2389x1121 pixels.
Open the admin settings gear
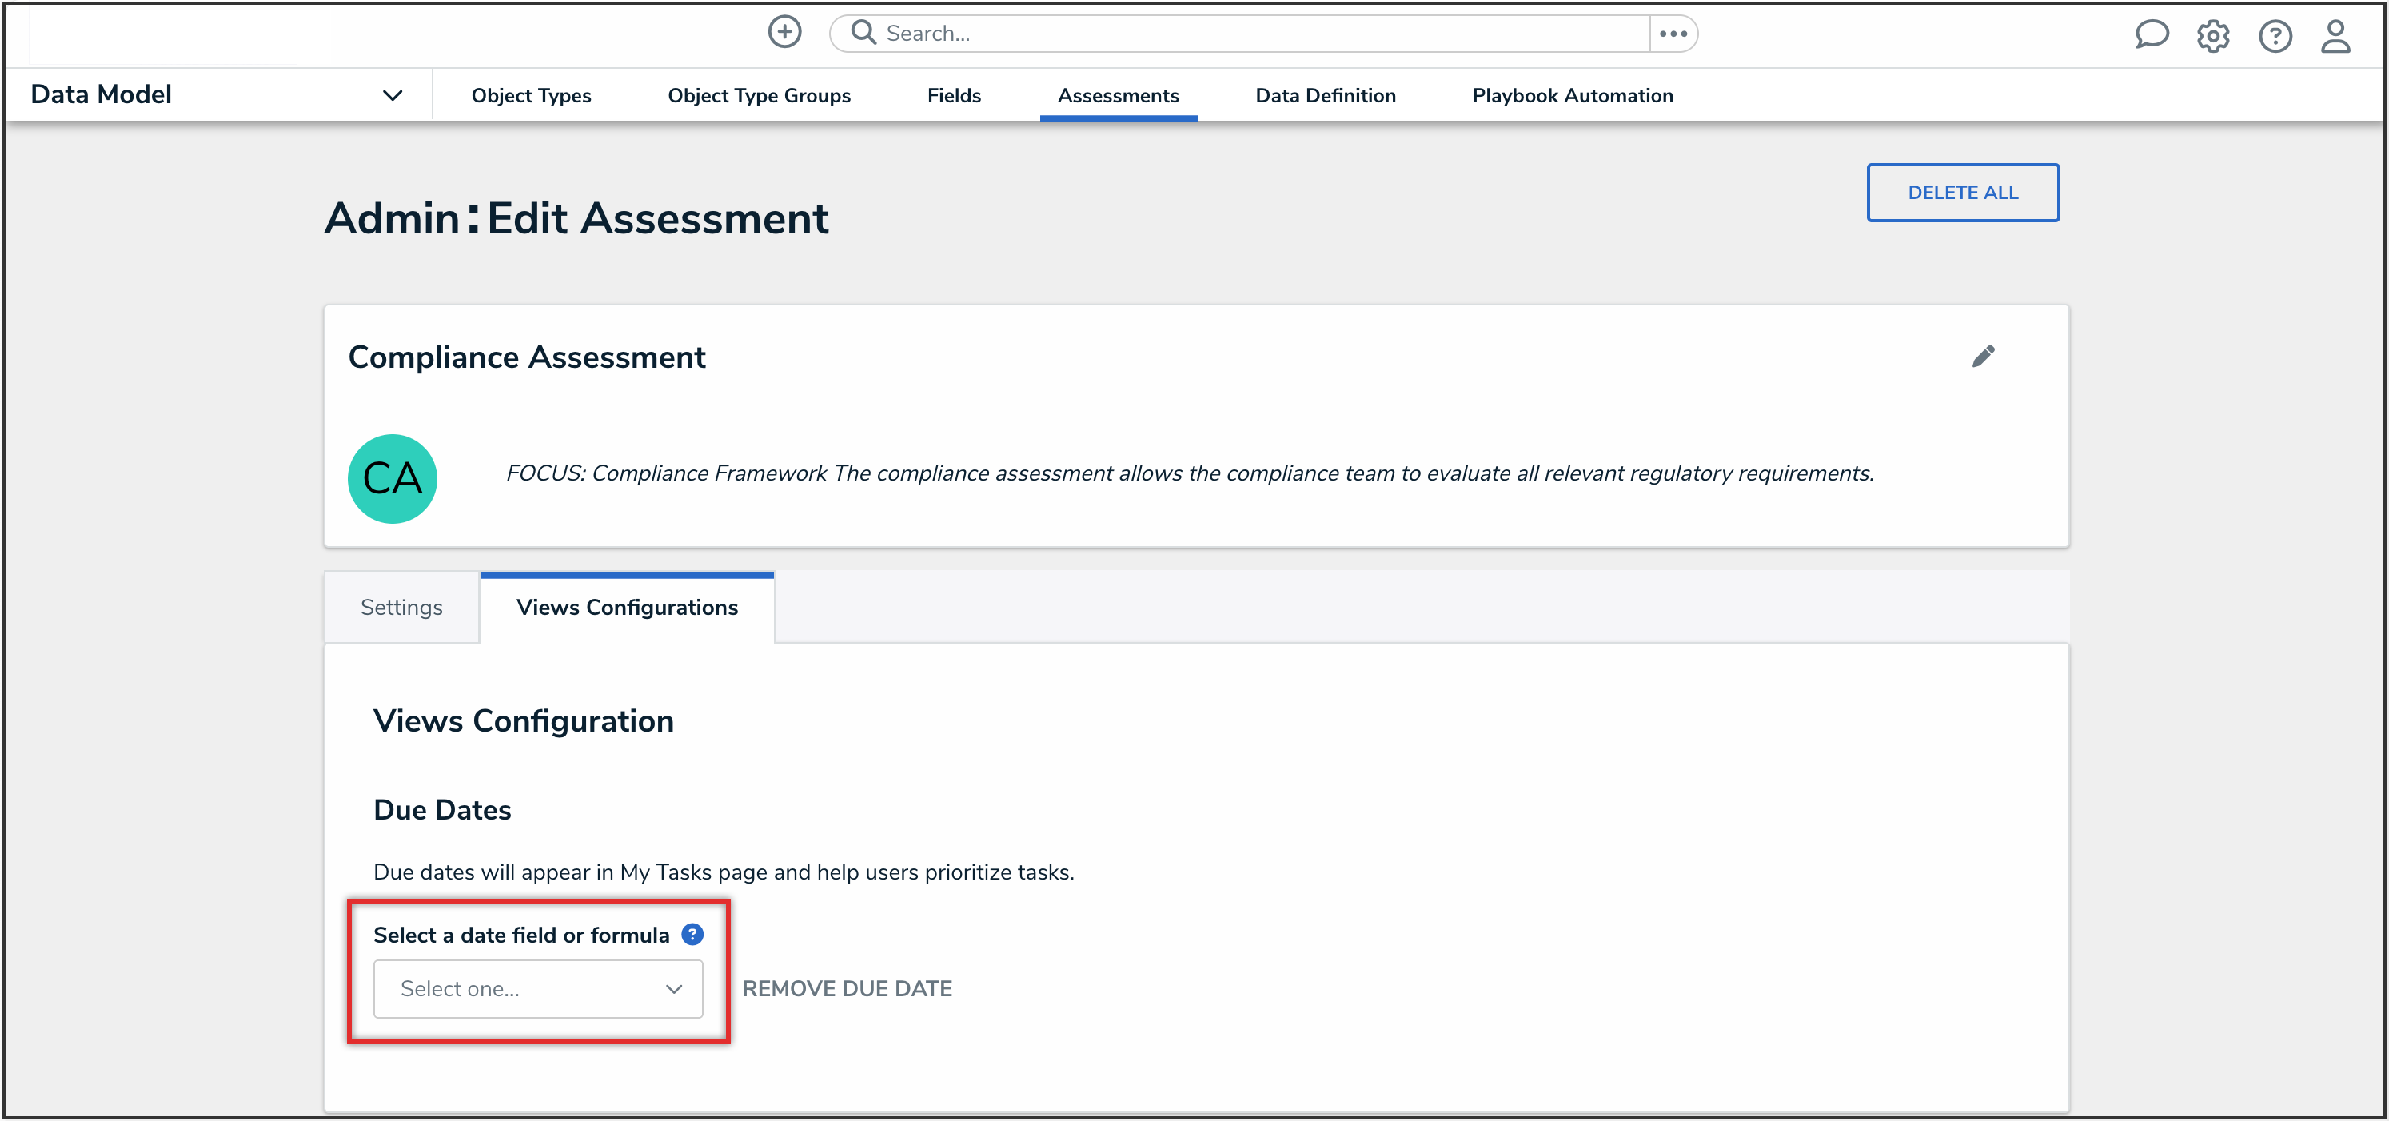(x=2213, y=36)
